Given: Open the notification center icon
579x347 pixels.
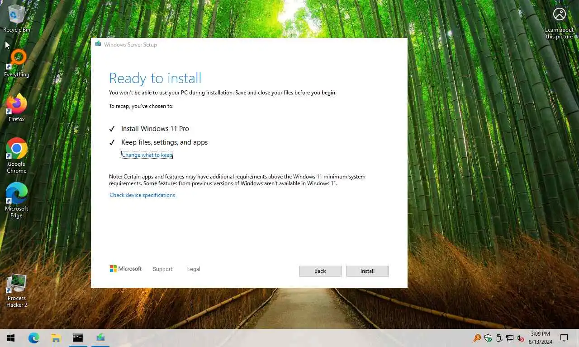Looking at the screenshot, I should coord(564,338).
